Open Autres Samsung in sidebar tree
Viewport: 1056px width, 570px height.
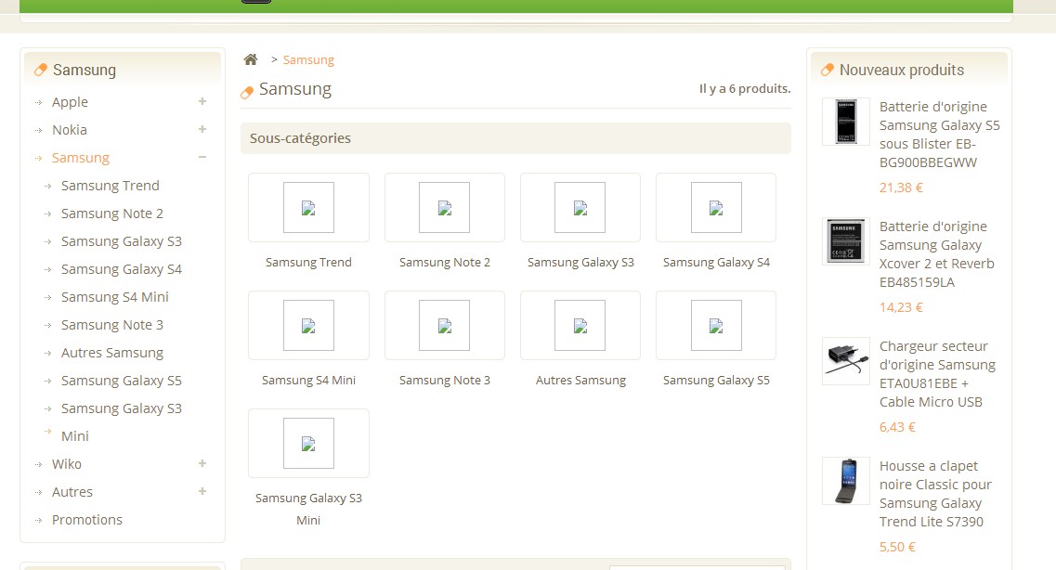(112, 353)
